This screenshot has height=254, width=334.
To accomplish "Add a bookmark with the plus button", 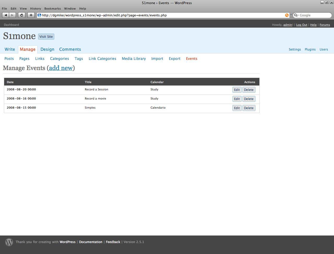I will [31, 15].
